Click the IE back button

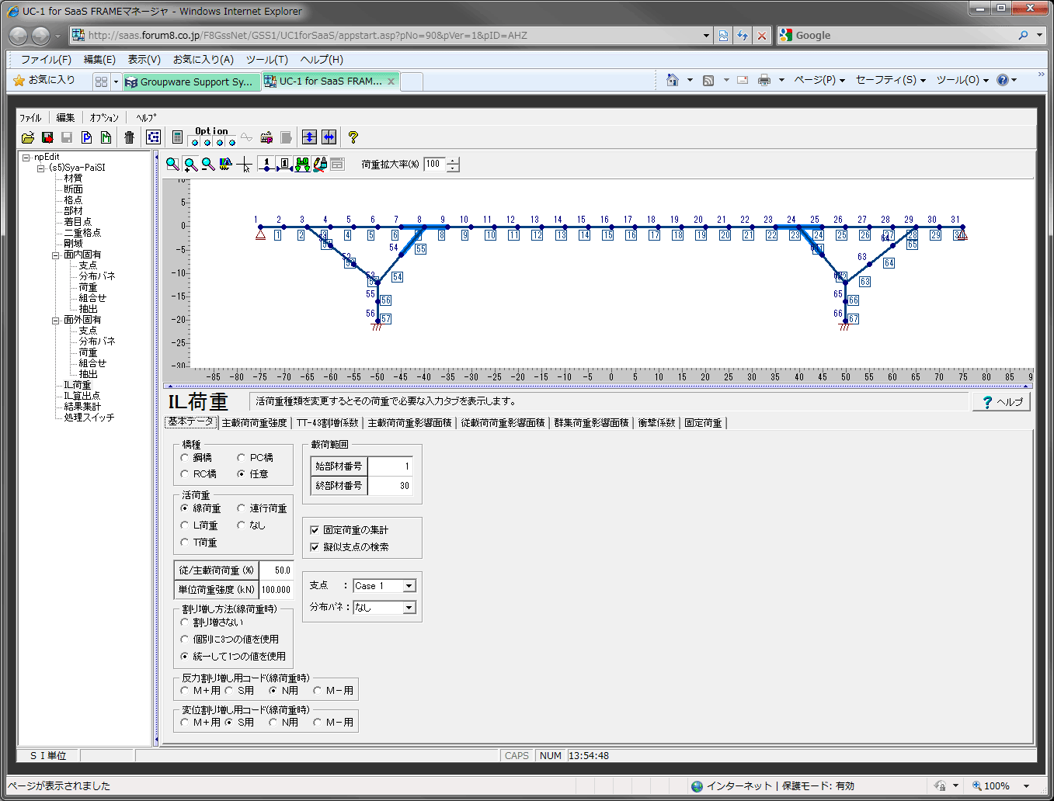pyautogui.click(x=18, y=36)
